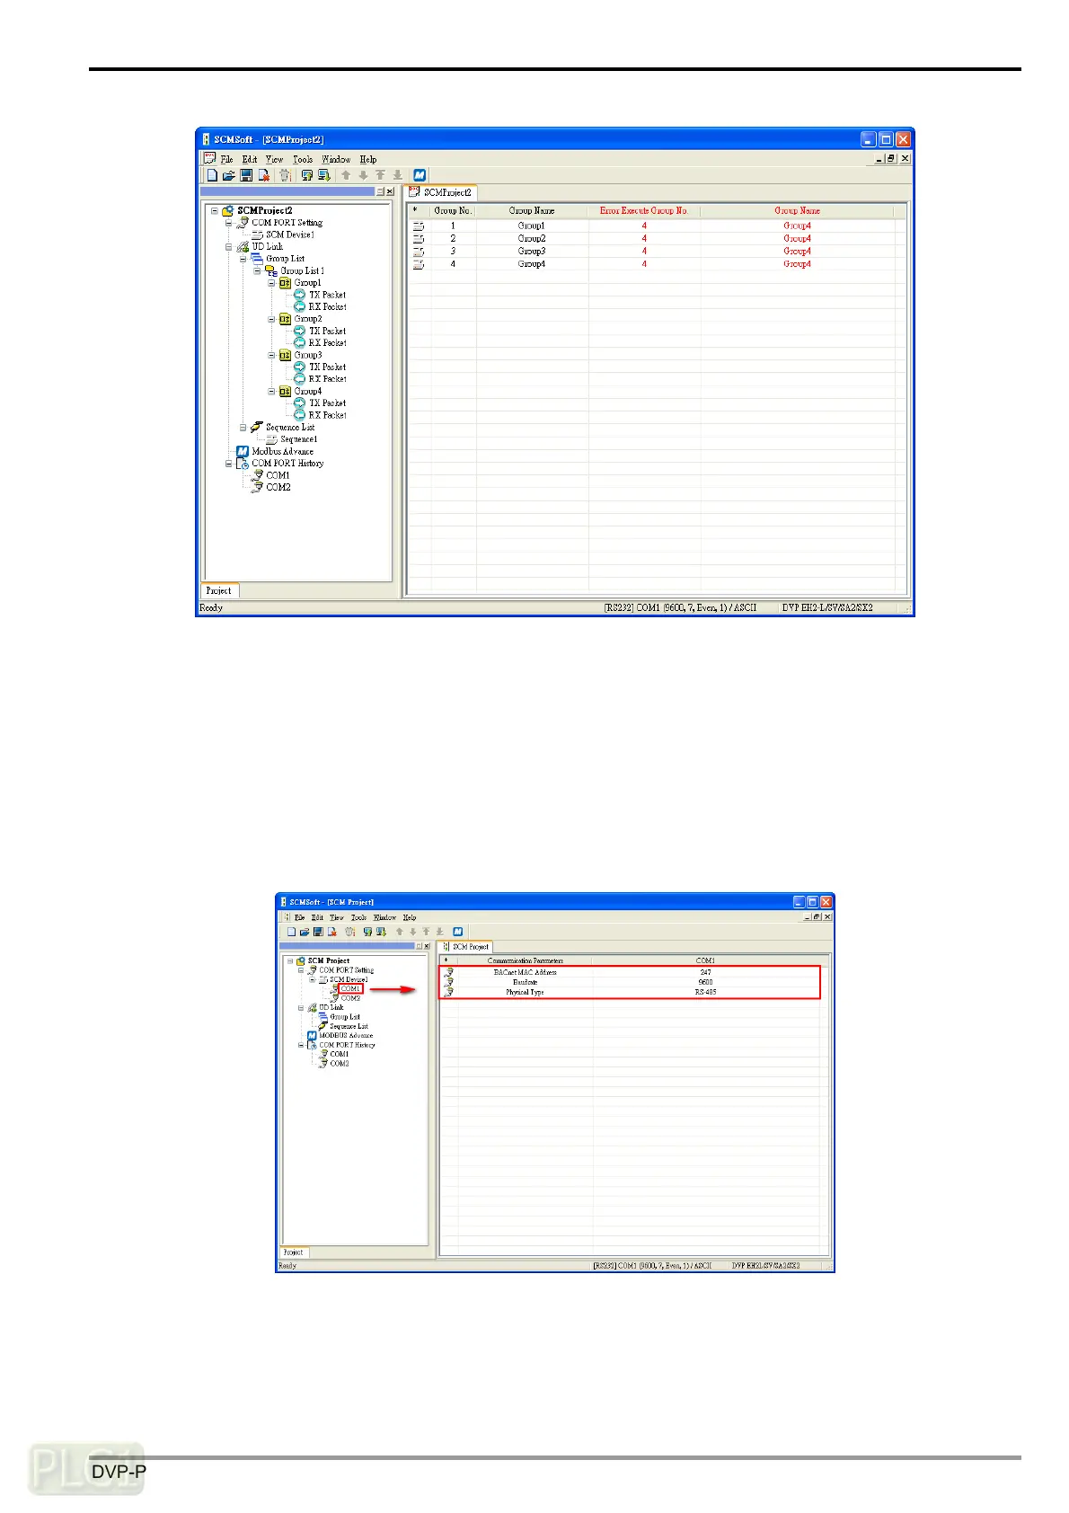Click Modbus M icon in SCMProject2 window toolbar
Screen dimensions: 1069x1513
click(420, 175)
